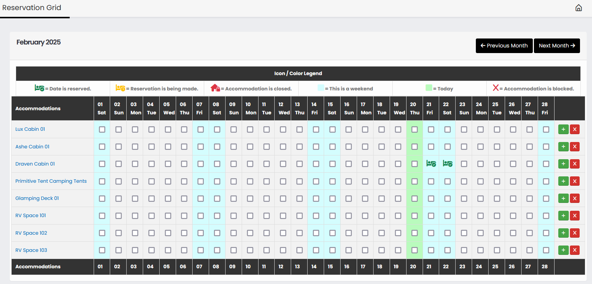Check Ashe Cabin 01 box for Feb 28
Viewport: 592px width, 284px height.
546,146
